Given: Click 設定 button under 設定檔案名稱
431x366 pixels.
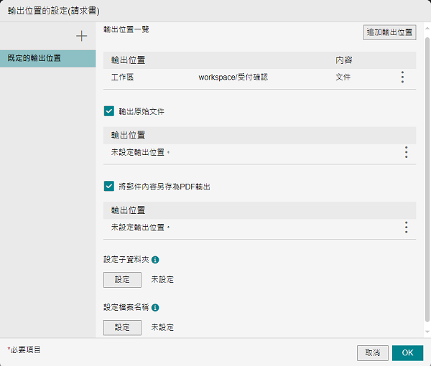Looking at the screenshot, I should (122, 327).
